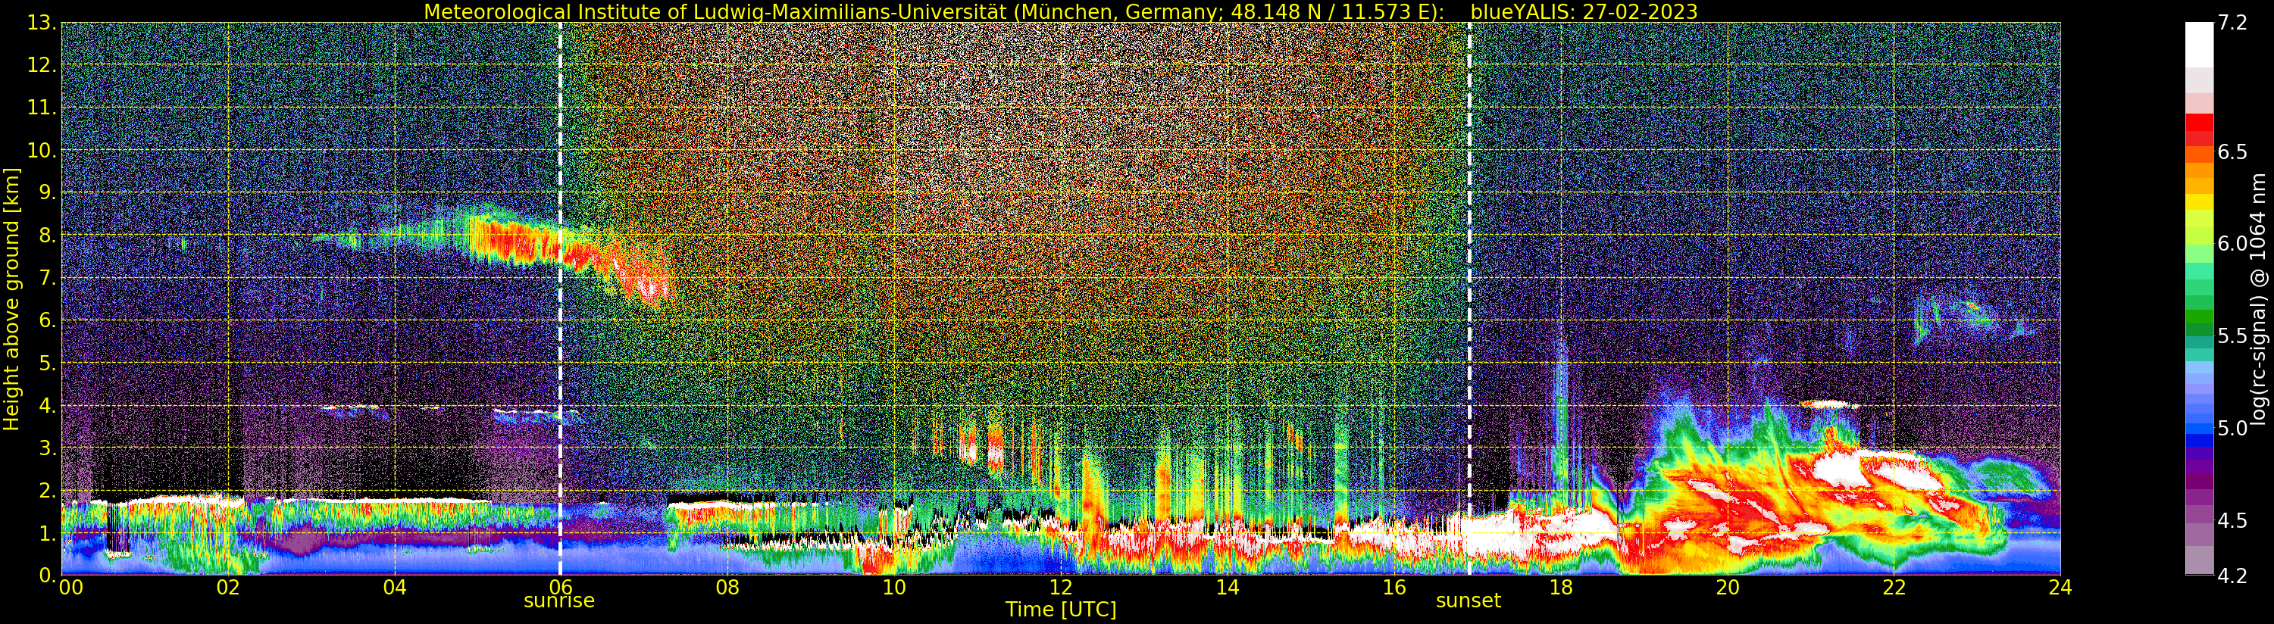Click the time axis tick '24'
This screenshot has height=624, width=2274.
[2060, 588]
